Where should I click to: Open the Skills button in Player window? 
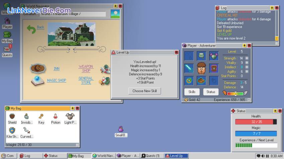[x=192, y=92]
